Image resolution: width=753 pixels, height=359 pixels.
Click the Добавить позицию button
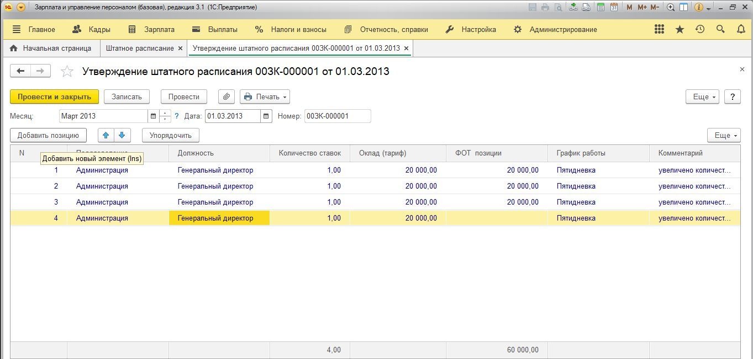[x=48, y=135]
